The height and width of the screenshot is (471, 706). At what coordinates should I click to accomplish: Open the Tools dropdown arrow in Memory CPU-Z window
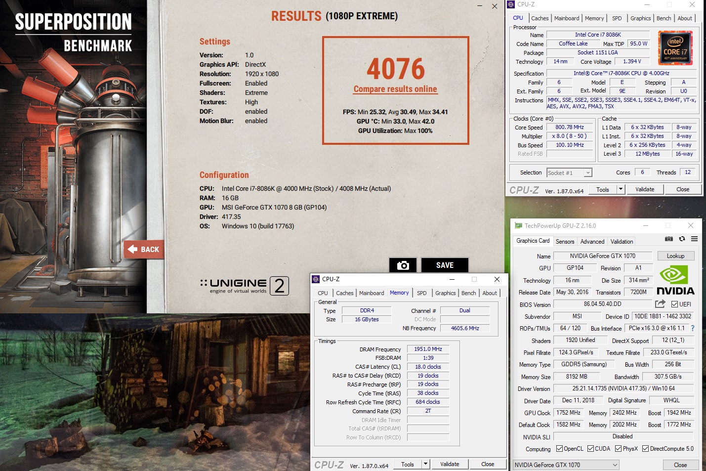425,464
